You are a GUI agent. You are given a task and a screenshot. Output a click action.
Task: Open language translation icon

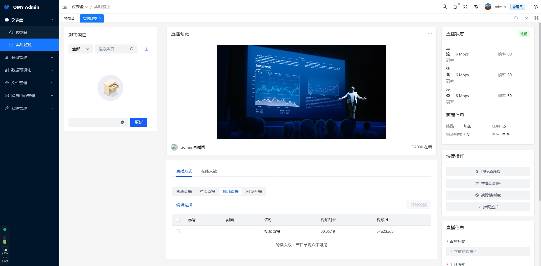(476, 7)
